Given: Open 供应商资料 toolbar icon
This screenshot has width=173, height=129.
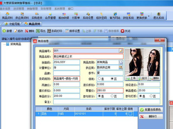Looking at the screenshot, I should 22,16.
